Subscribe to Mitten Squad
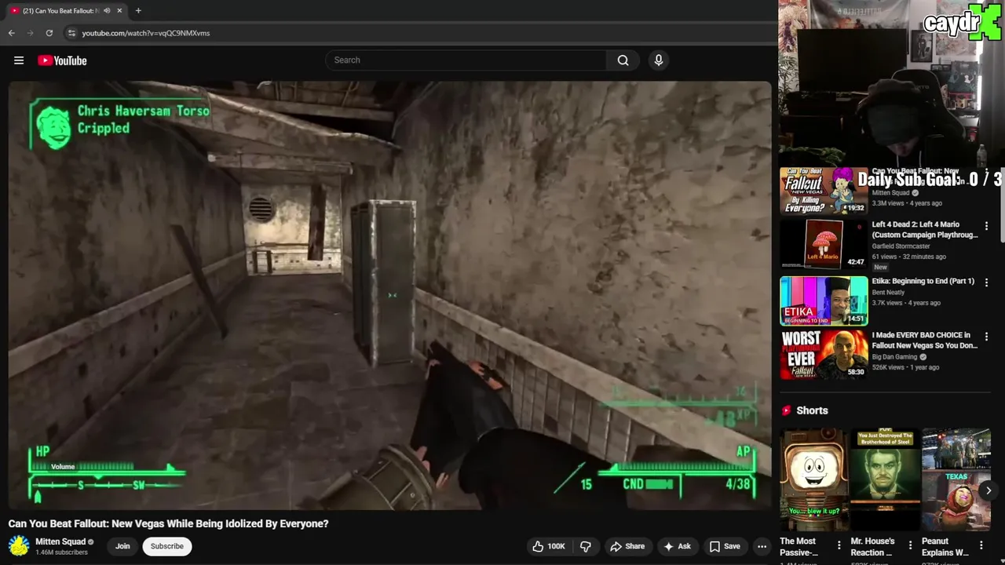This screenshot has width=1005, height=565. [166, 546]
